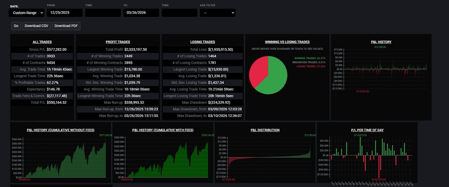Click the empty Time field after To
Screen dimensions: 449x187
point(179,13)
